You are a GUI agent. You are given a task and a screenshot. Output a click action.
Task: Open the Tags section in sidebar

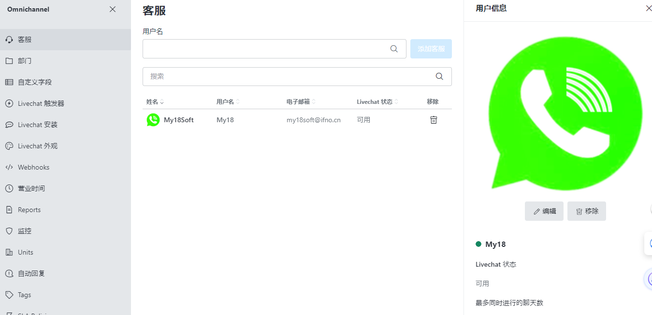tap(65, 295)
